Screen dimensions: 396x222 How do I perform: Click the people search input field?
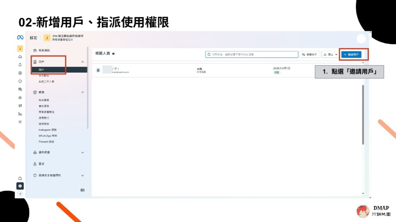252,54
